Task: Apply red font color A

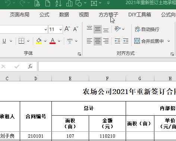Action: coord(53,41)
